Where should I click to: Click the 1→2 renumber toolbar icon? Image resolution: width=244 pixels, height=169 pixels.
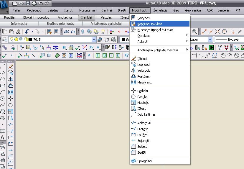[x=80, y=55]
